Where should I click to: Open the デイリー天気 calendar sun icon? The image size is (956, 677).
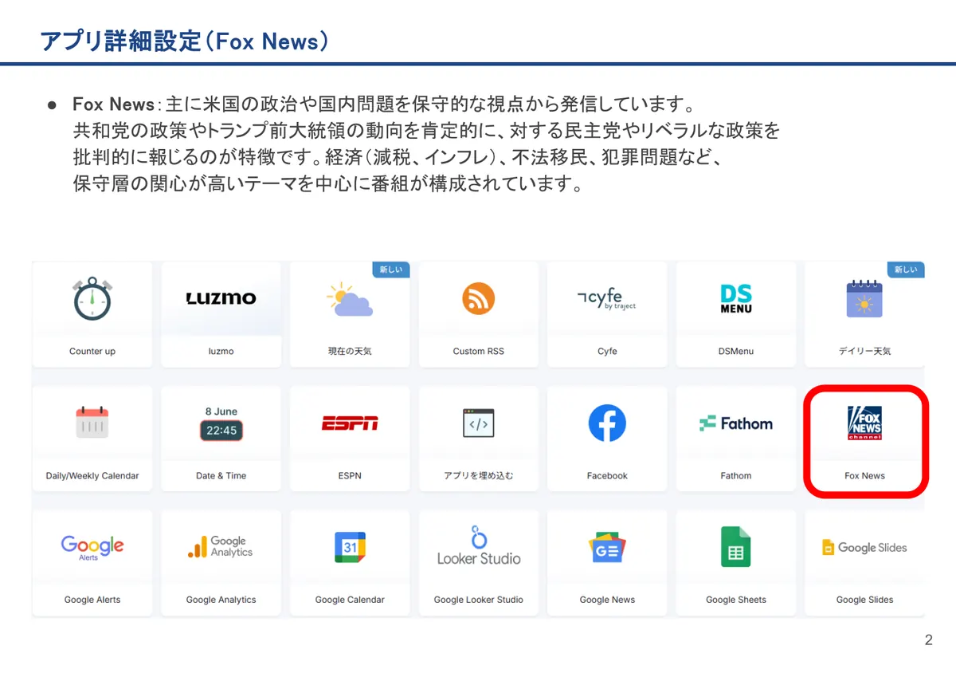[x=864, y=299]
